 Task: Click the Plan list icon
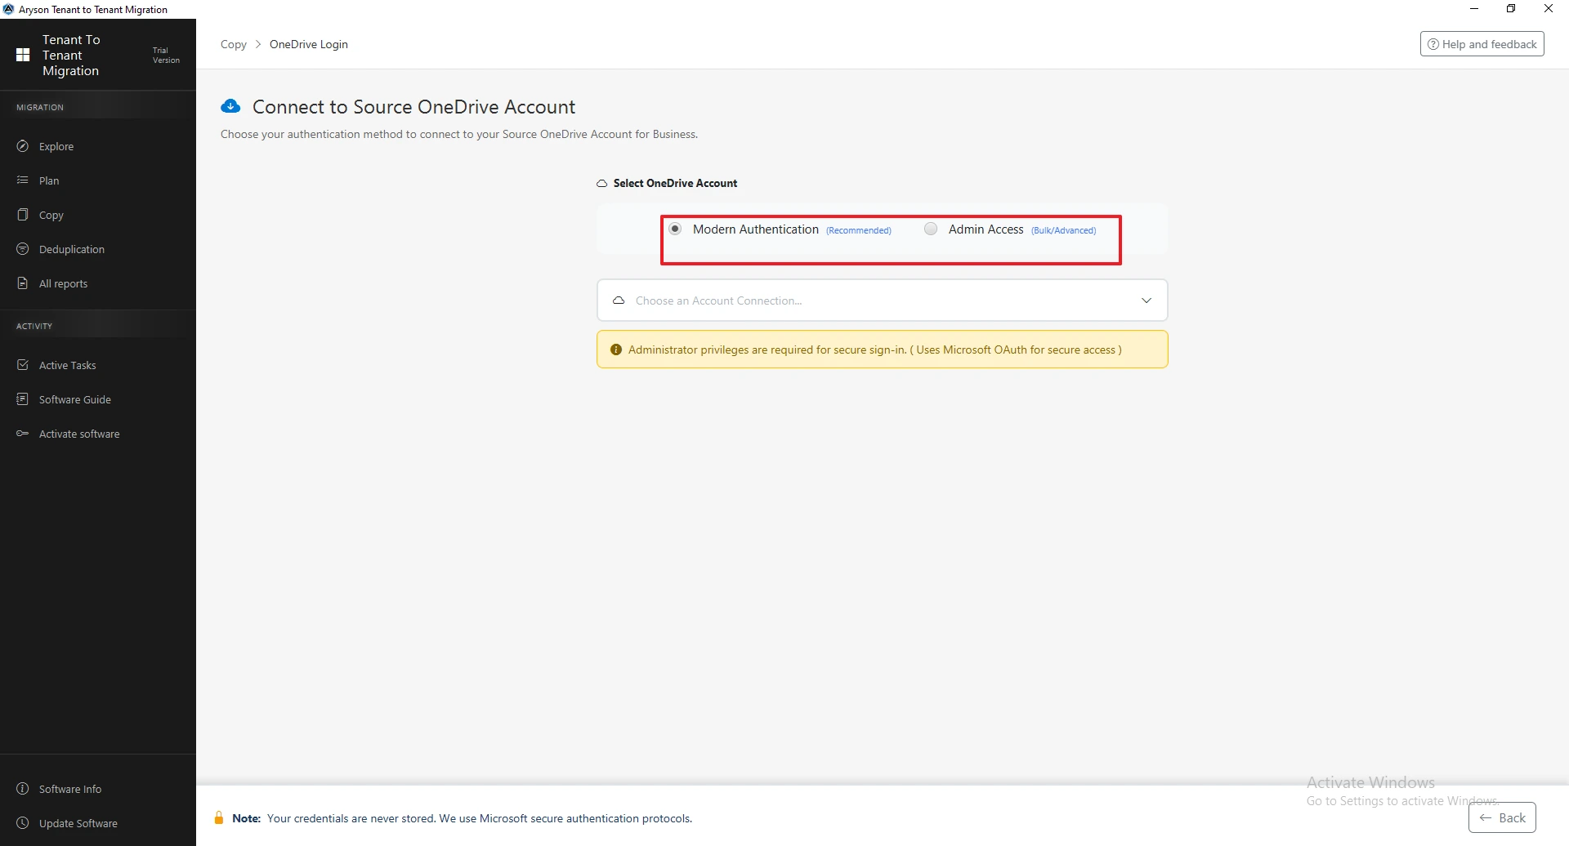(23, 180)
